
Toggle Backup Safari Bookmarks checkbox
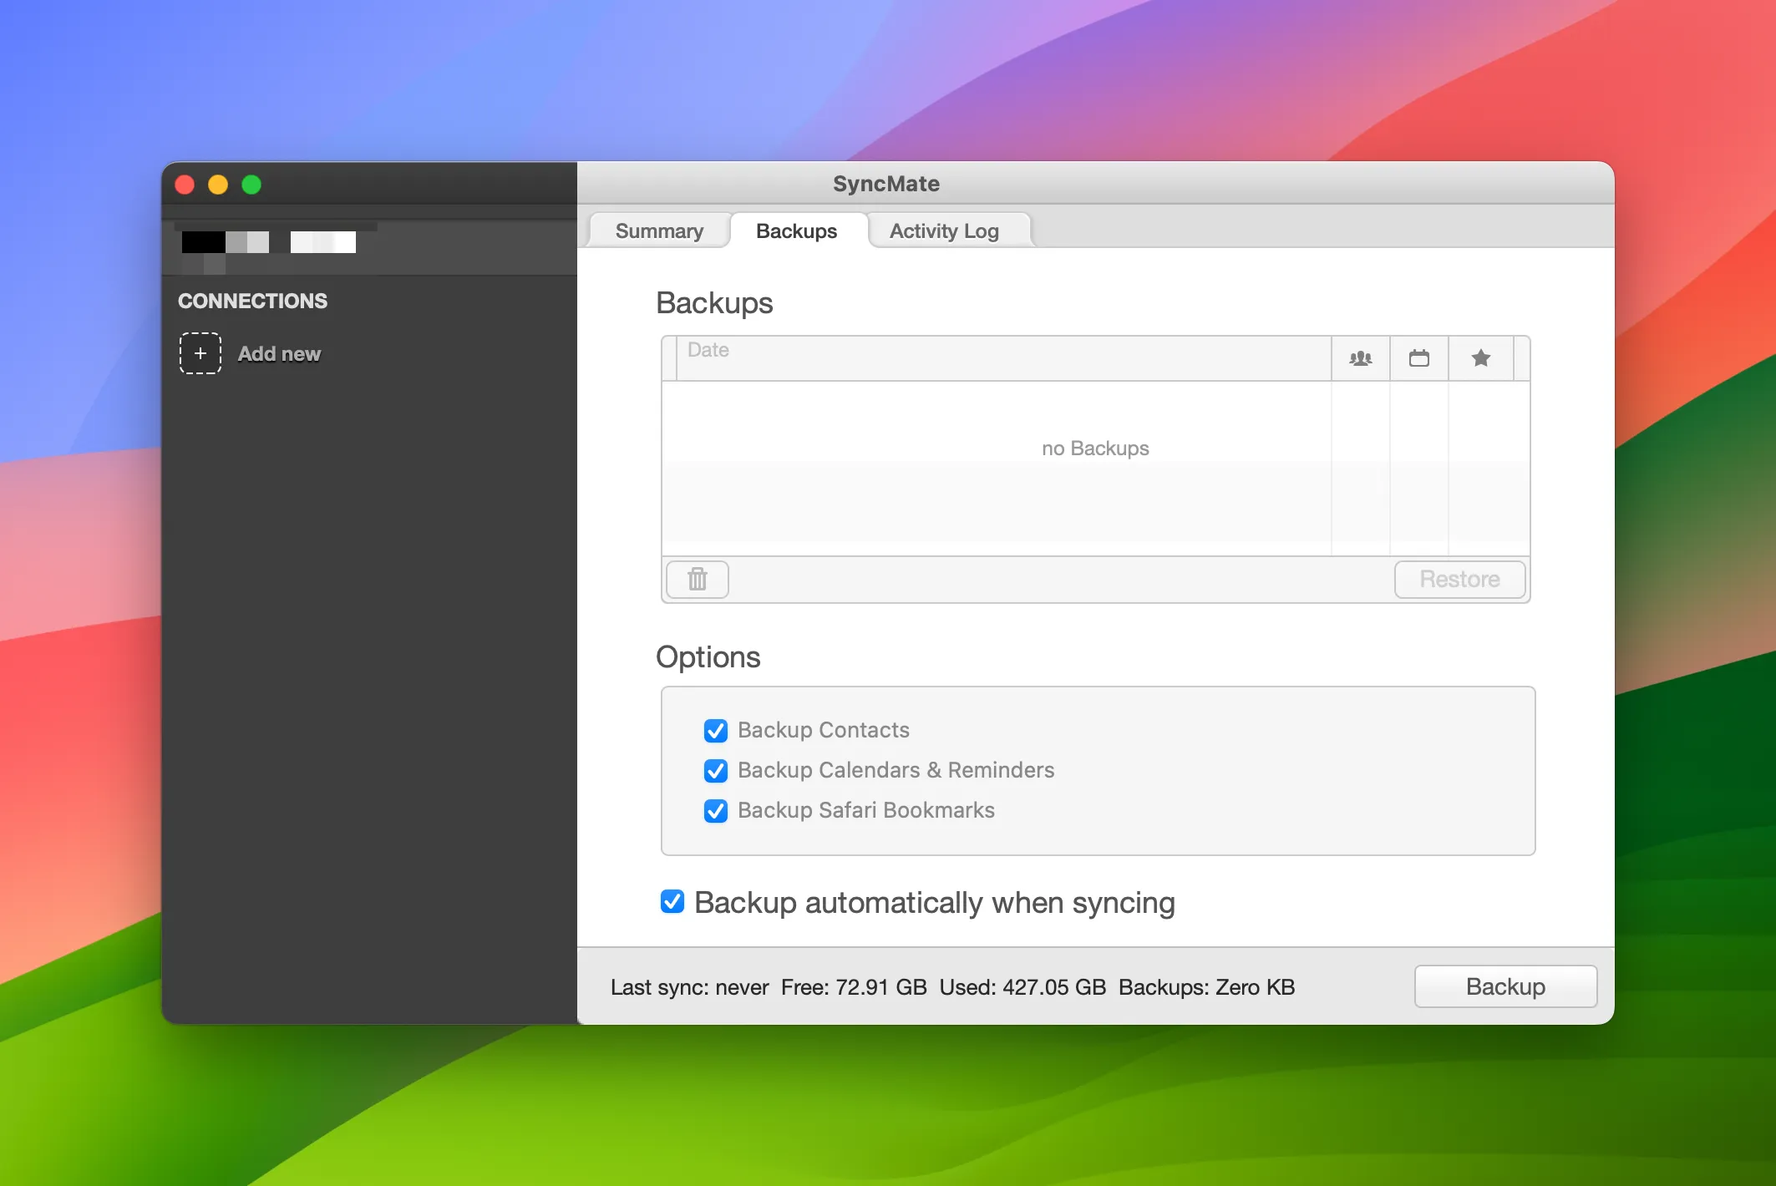point(716,811)
